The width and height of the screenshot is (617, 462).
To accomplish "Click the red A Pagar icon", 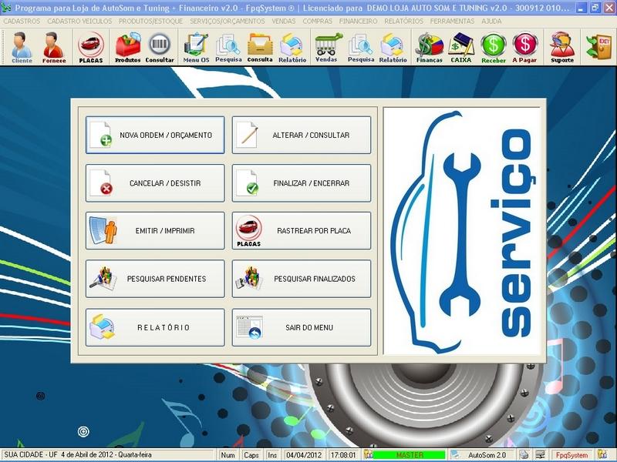I will [524, 48].
